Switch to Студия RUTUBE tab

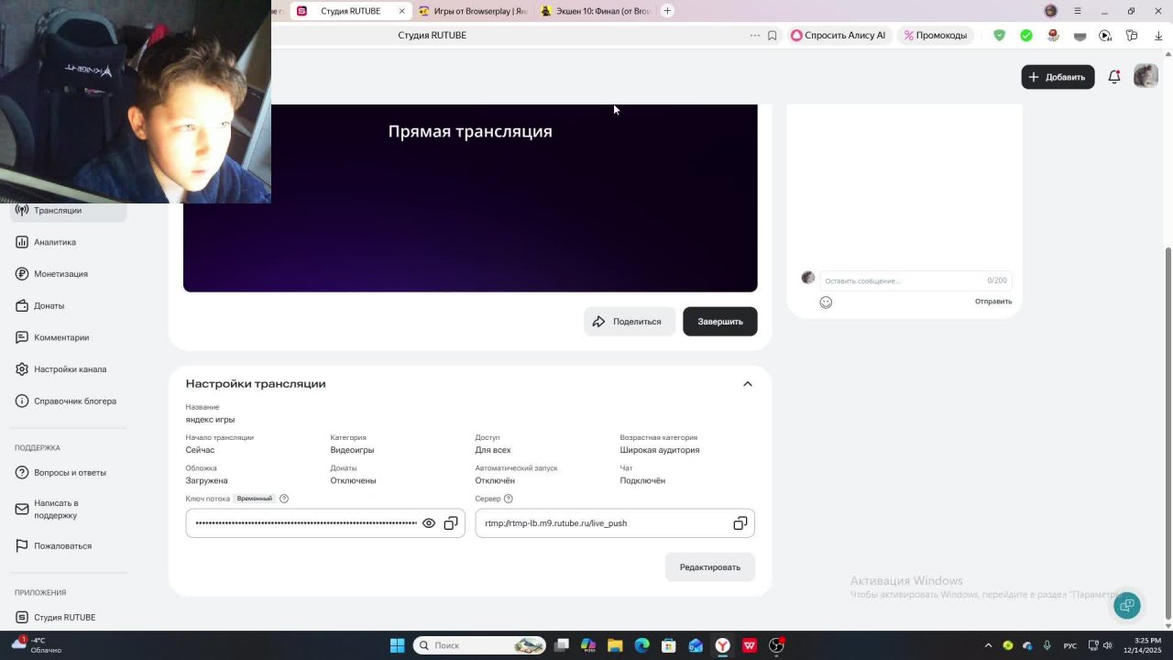click(x=350, y=11)
